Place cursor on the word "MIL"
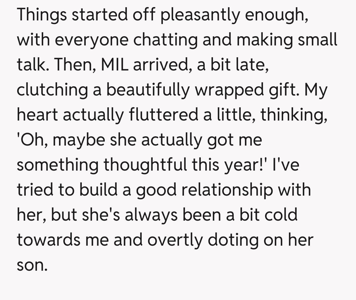The width and height of the screenshot is (356, 300). coord(114,65)
